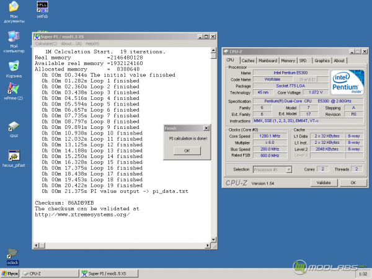Click the Instructions field with MMX, SSE
Image resolution: width=372 pixels, height=279 pixels.
tap(308, 121)
